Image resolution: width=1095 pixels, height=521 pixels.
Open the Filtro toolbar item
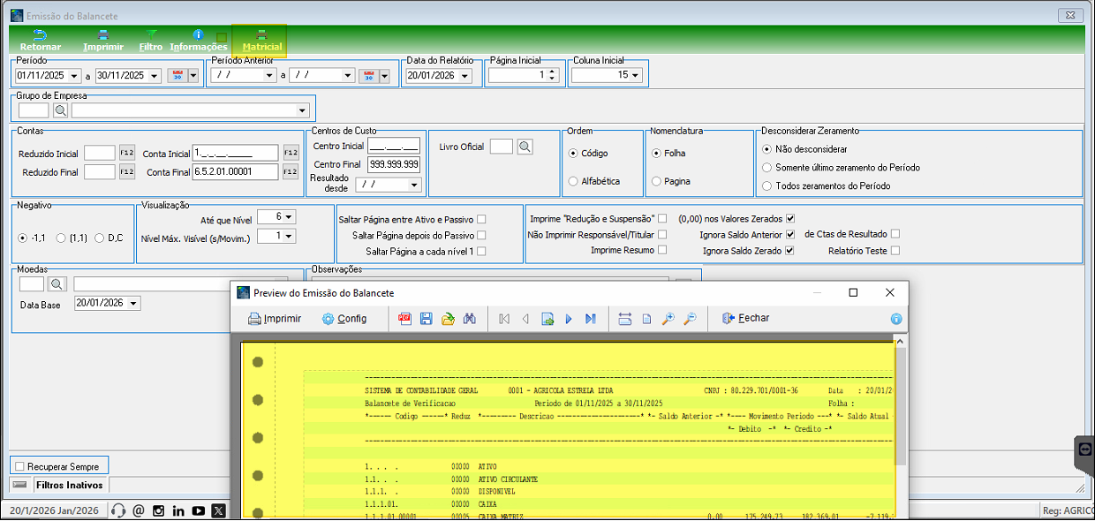(150, 41)
